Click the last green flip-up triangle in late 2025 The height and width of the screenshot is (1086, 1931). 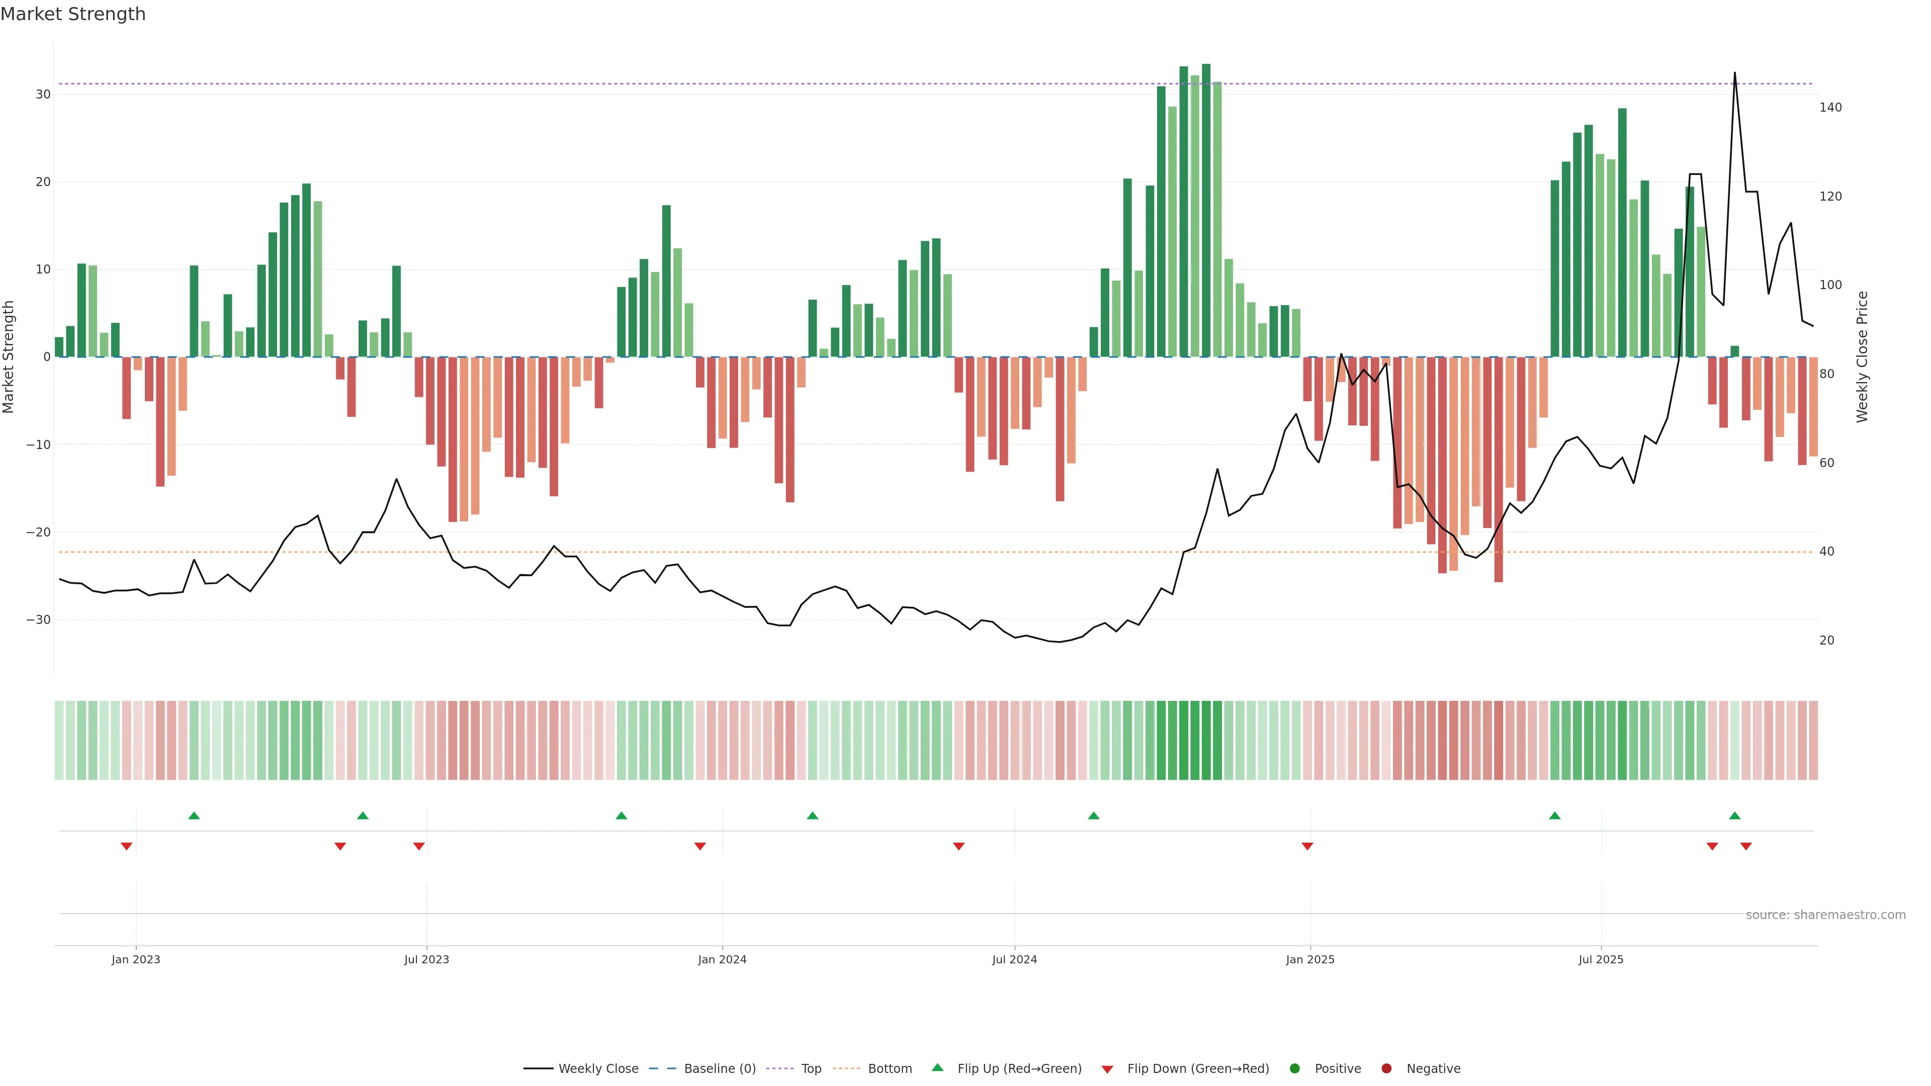tap(1734, 816)
